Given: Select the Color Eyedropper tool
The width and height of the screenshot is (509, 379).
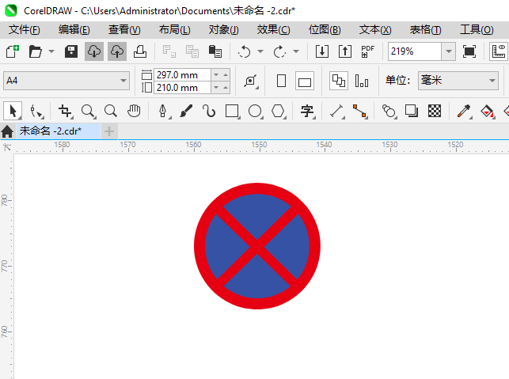Looking at the screenshot, I should click(464, 111).
